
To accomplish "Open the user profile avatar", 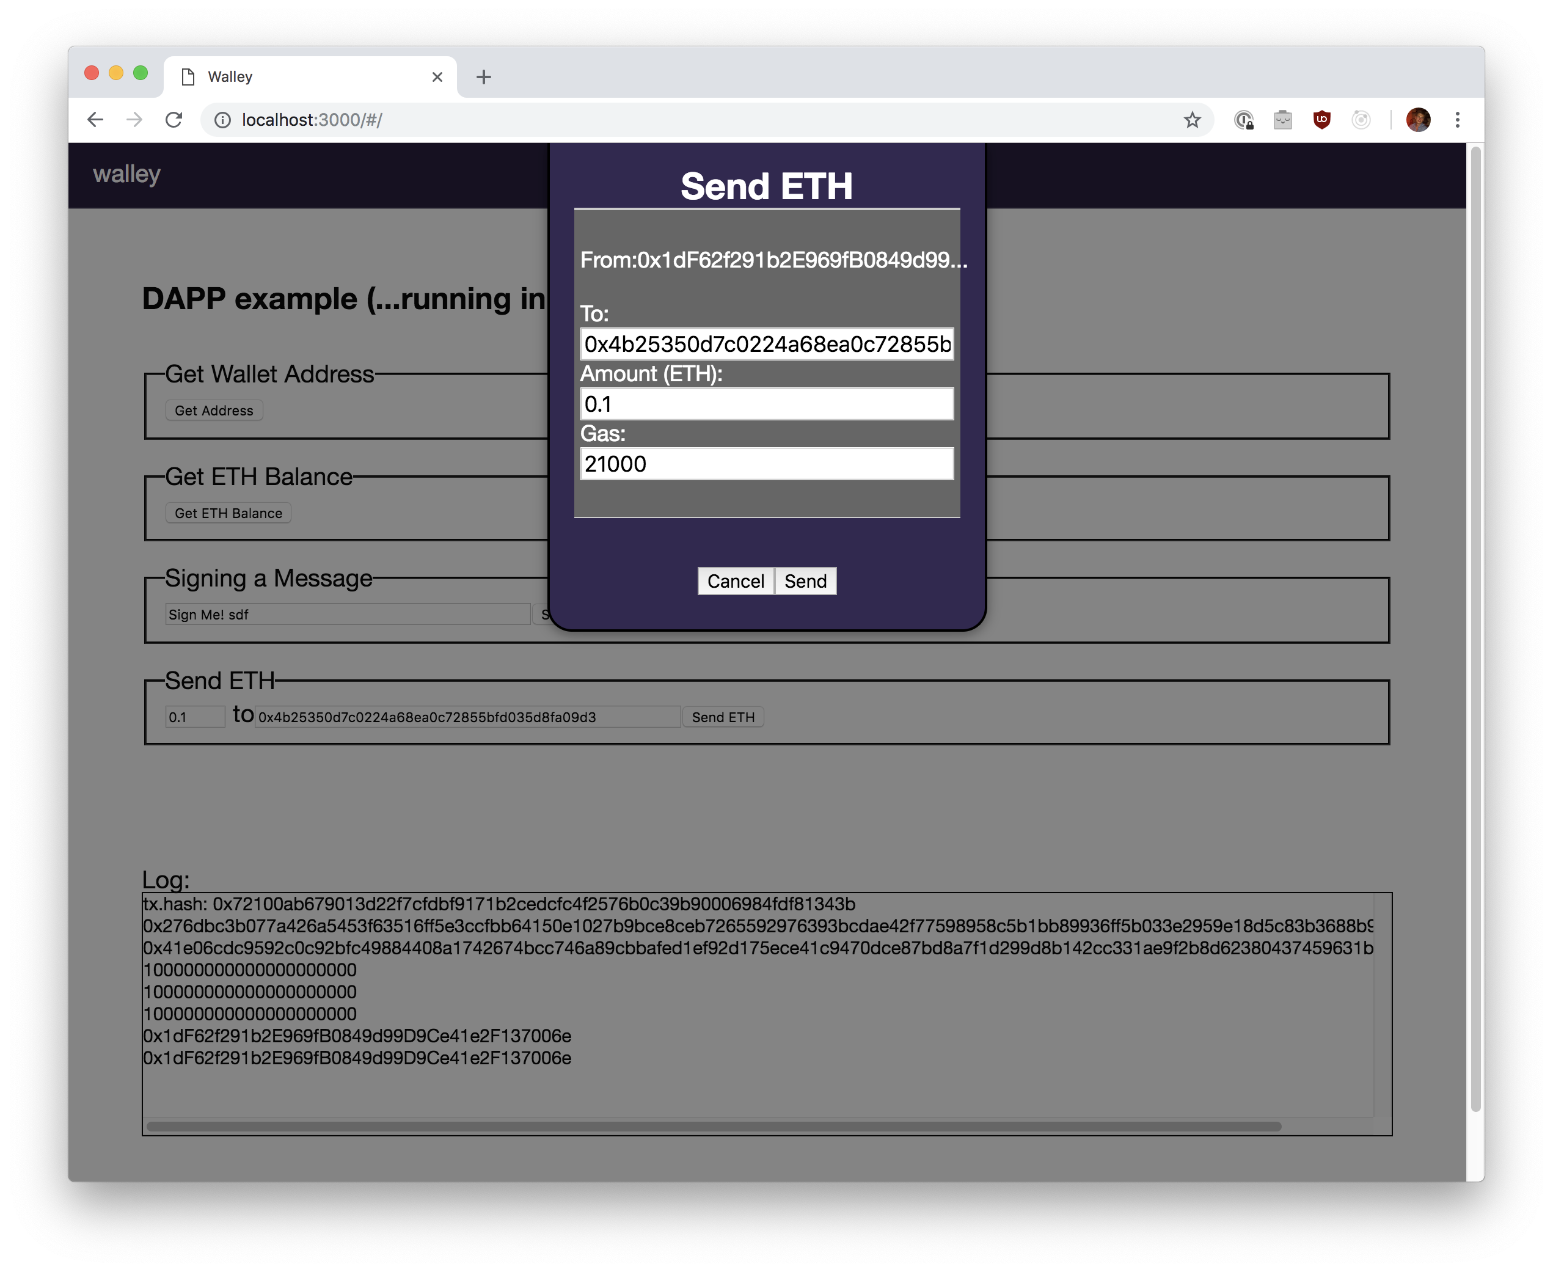I will 1418,119.
